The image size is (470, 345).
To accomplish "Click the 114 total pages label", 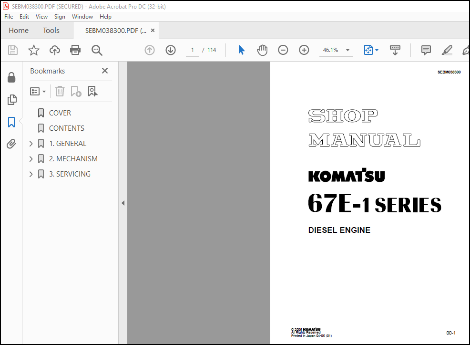I will click(212, 50).
